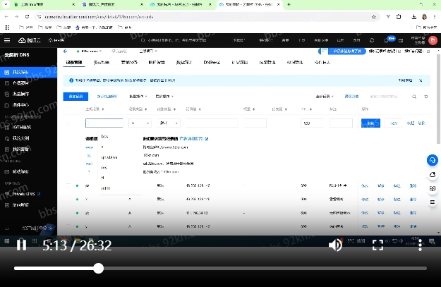The image size is (441, 287).
Task: Expand the all records filter dropdown
Action: [325, 97]
